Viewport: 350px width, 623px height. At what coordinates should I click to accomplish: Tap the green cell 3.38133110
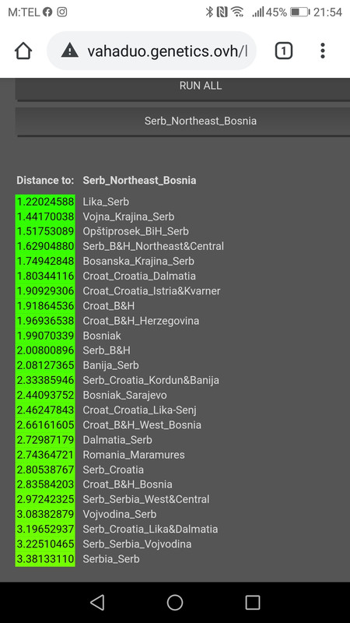coord(45,559)
